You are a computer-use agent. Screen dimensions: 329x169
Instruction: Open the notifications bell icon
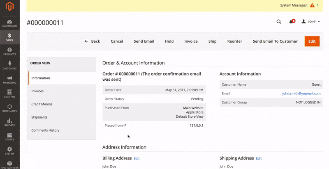point(292,21)
